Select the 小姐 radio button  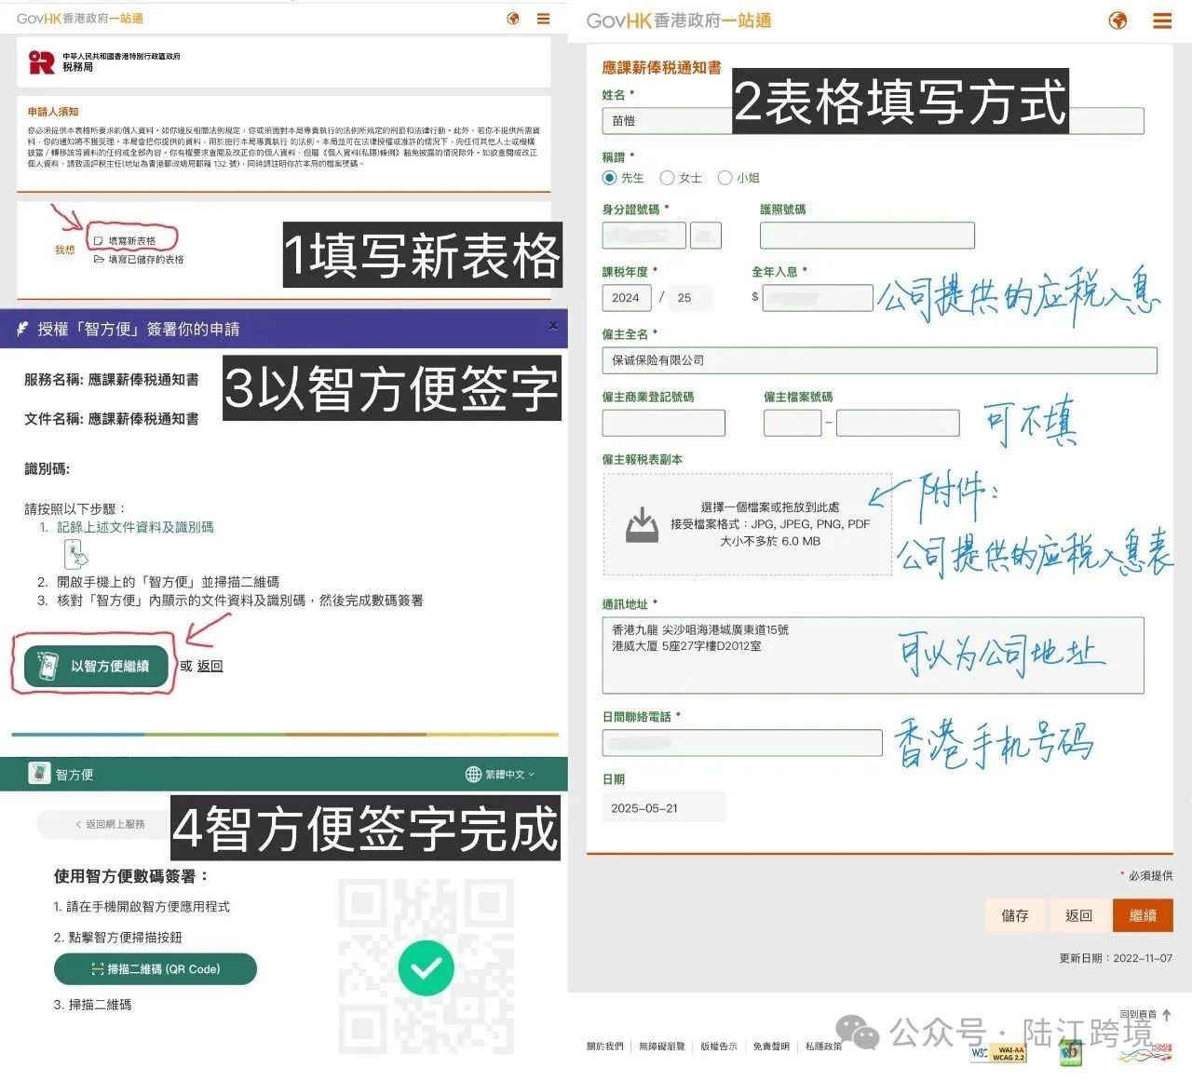725,178
